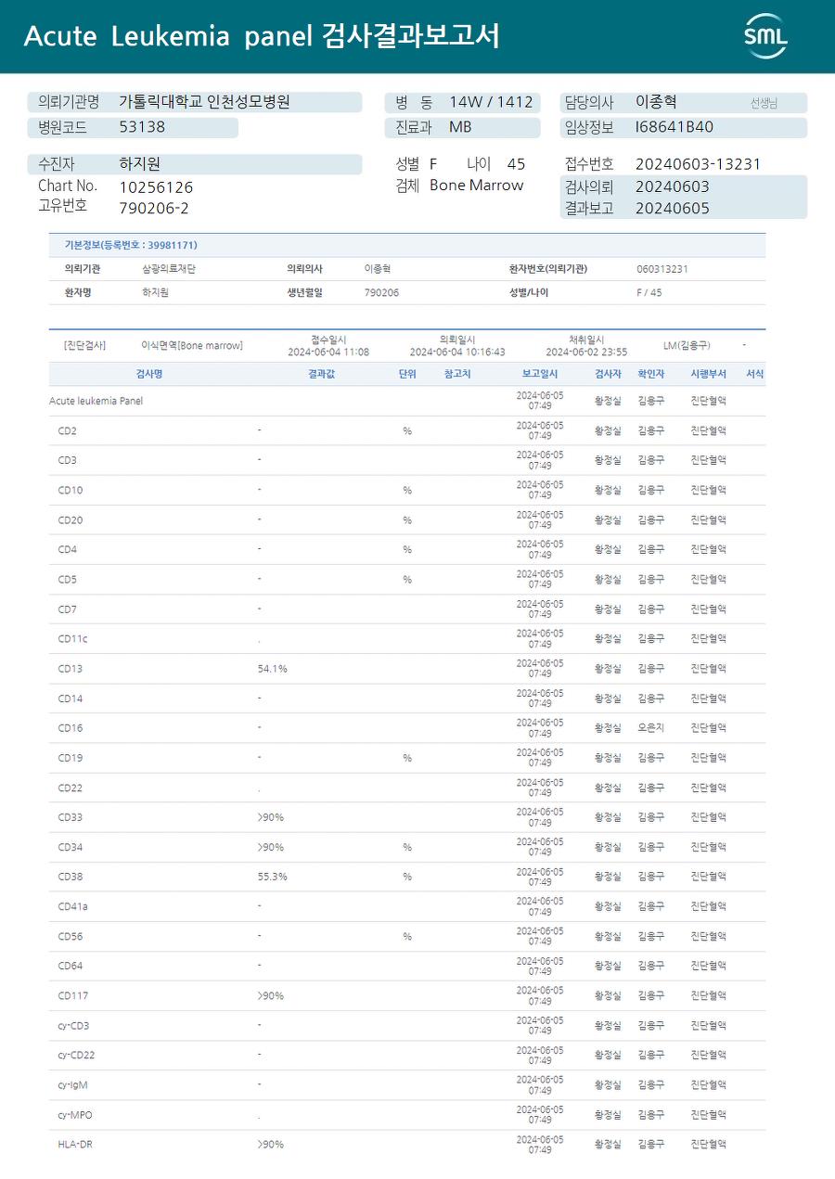Screen dimensions: 835x1179
Task: Click the 병원코드 field with value 53138
Action: tap(142, 128)
